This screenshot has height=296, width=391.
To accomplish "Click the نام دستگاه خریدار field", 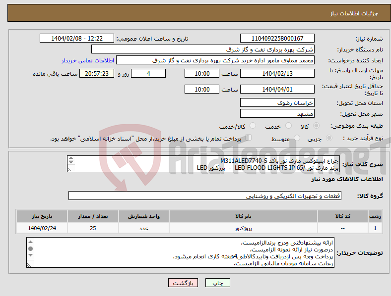I will [203, 49].
